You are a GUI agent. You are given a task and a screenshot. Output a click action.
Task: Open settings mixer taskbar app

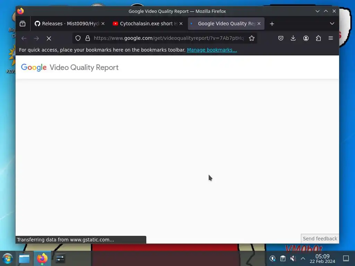point(60,258)
